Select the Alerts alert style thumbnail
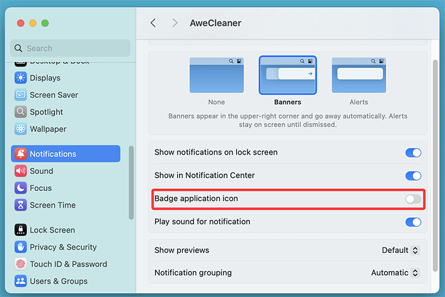The image size is (445, 297). [x=359, y=75]
